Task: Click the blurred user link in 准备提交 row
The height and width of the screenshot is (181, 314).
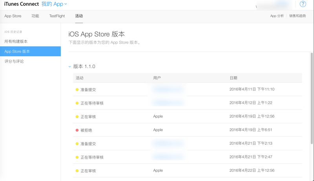Action: [x=168, y=90]
